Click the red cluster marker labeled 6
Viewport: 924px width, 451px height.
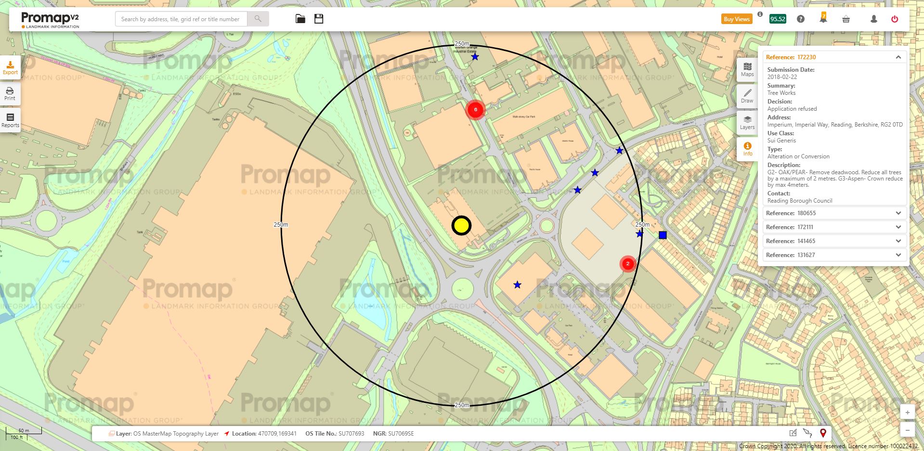pos(475,110)
